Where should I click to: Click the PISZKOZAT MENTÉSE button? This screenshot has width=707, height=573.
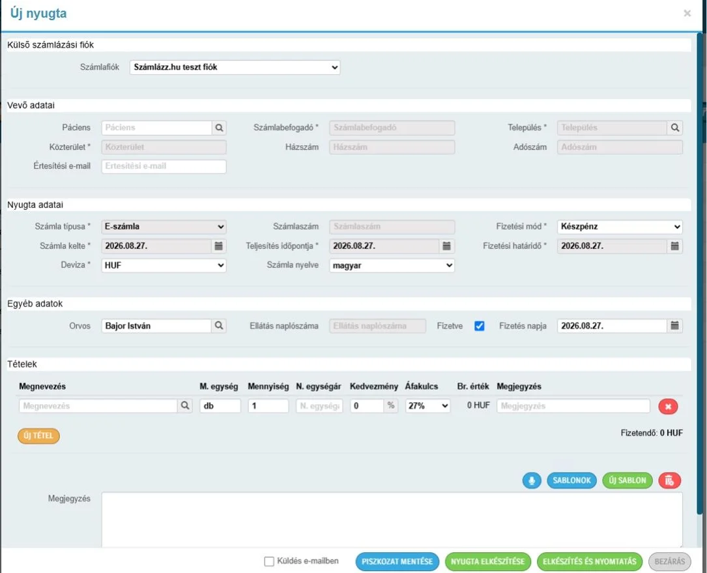coord(397,562)
